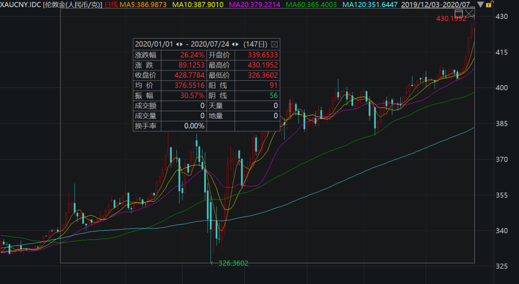The height and width of the screenshot is (284, 519).
Task: Click the 376.5516 均价 value
Action: click(x=190, y=85)
